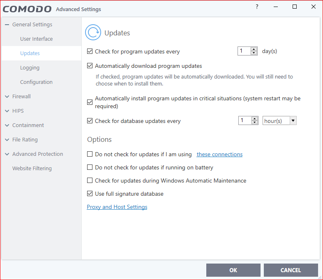Open the hour(s) interval dropdown
The width and height of the screenshot is (323, 280).
click(293, 121)
